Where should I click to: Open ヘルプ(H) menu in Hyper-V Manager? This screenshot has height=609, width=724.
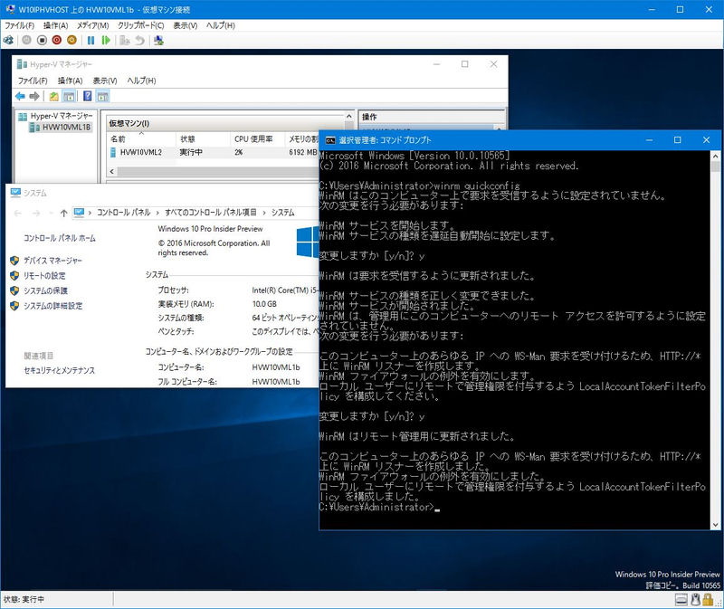[142, 81]
